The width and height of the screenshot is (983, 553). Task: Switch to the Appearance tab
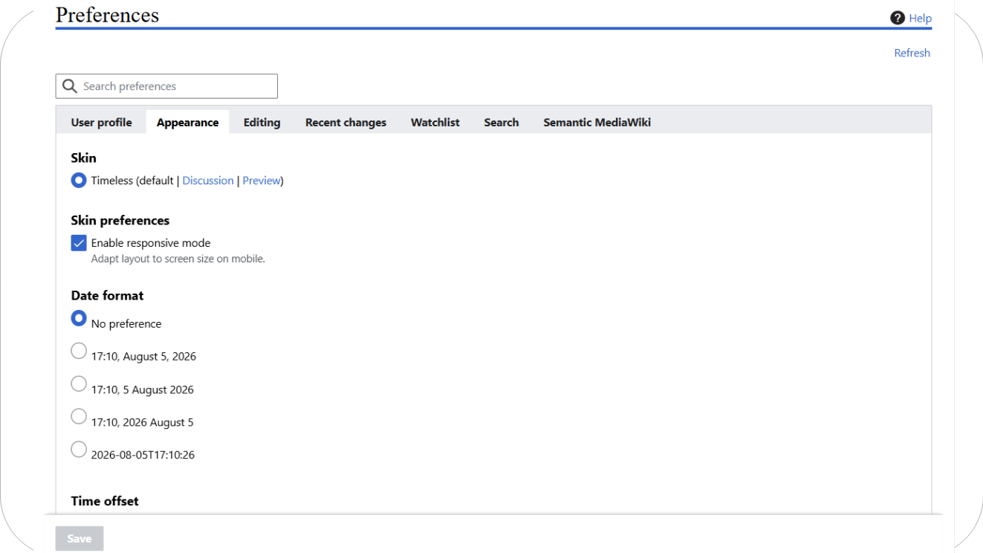point(187,123)
